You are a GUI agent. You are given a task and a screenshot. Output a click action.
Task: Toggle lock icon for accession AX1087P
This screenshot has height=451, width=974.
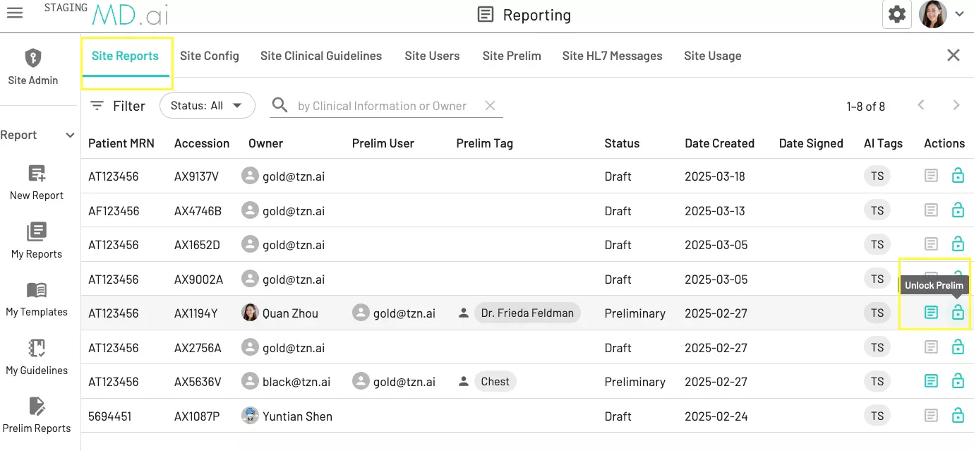[x=957, y=416]
